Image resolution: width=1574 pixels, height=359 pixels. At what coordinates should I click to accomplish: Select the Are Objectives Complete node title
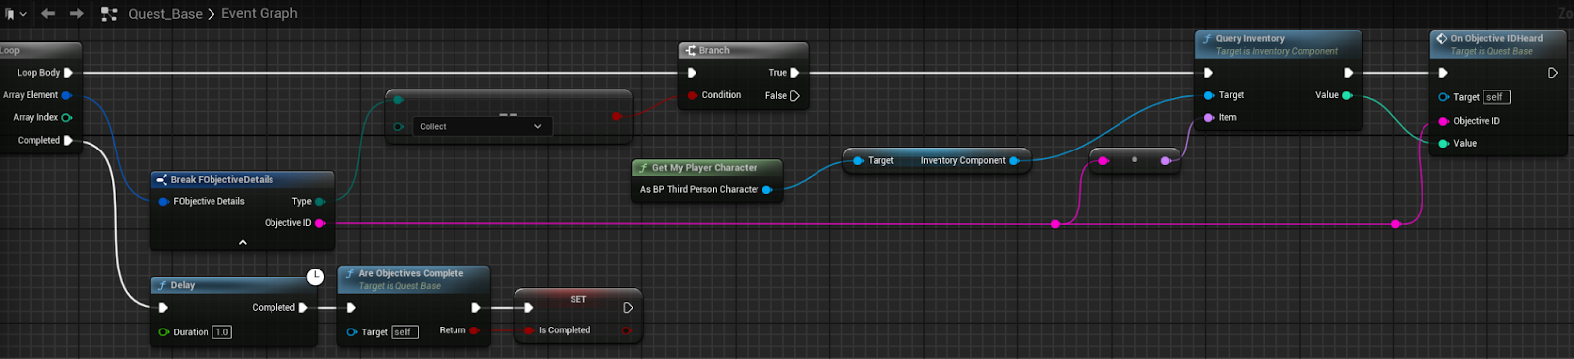tap(411, 273)
